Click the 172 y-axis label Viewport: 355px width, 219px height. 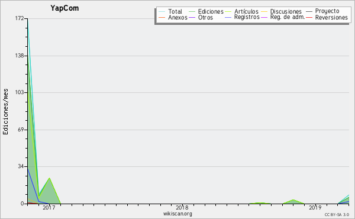pyautogui.click(x=20, y=18)
